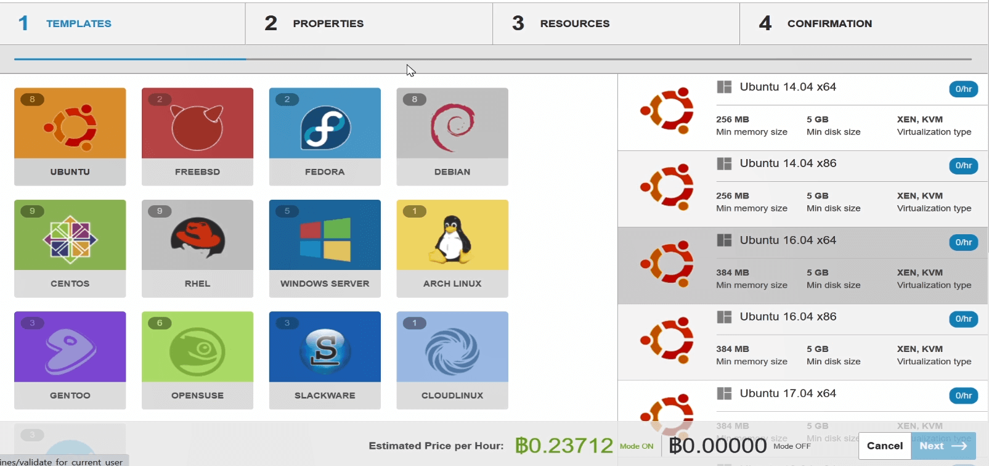Click the Ubuntu logo beside Ubuntu 14.04 x86
This screenshot has width=989, height=466.
[667, 187]
